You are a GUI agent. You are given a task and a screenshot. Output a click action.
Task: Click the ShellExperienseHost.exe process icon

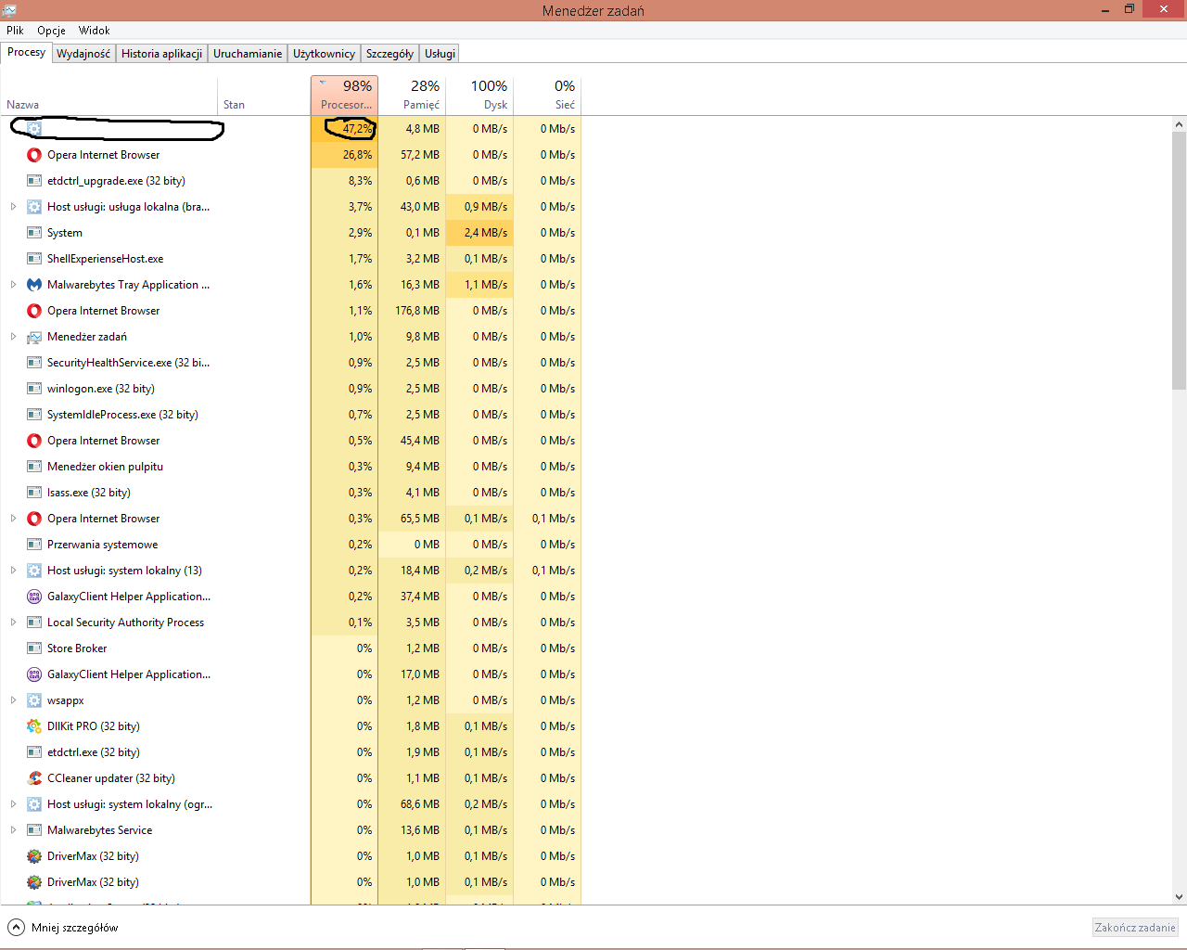click(34, 259)
